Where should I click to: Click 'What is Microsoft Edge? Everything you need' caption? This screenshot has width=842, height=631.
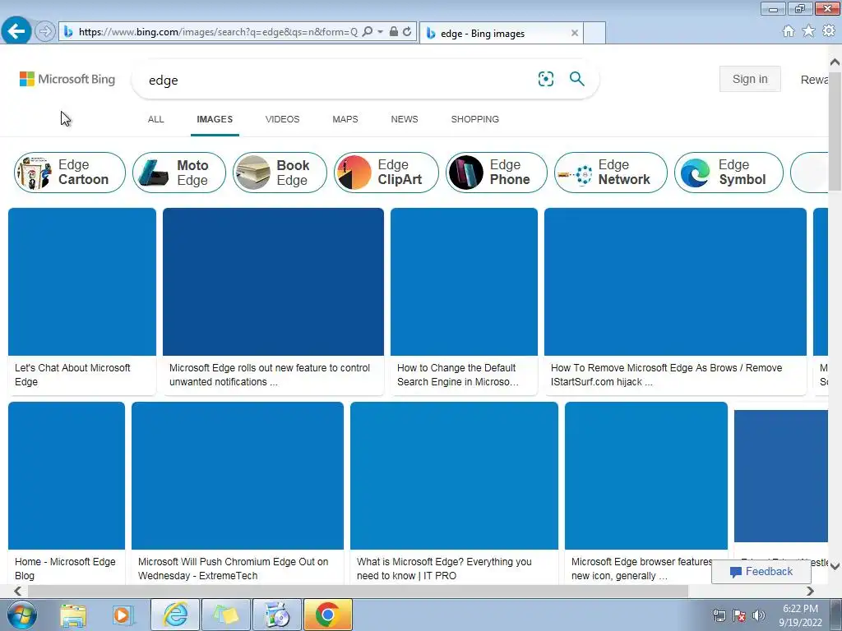click(444, 569)
